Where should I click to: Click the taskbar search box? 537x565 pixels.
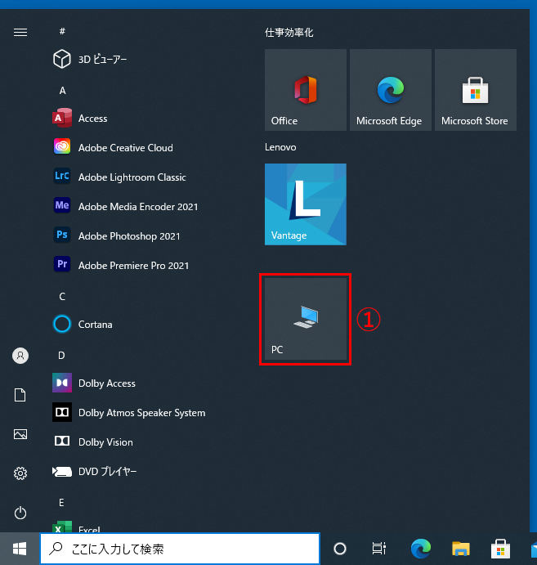pyautogui.click(x=180, y=549)
